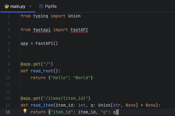The image size is (175, 116).
Task: Click the default value 'None' before the colon
Action: (151, 105)
